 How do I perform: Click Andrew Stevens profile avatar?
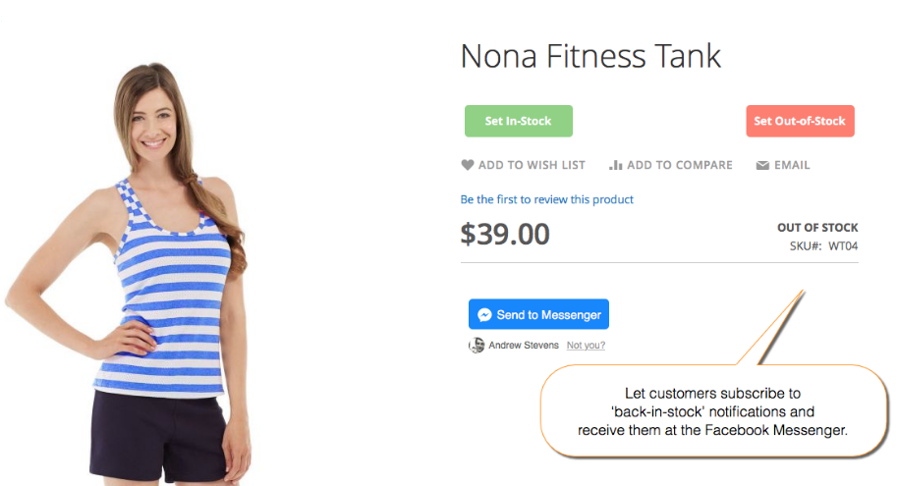point(477,346)
